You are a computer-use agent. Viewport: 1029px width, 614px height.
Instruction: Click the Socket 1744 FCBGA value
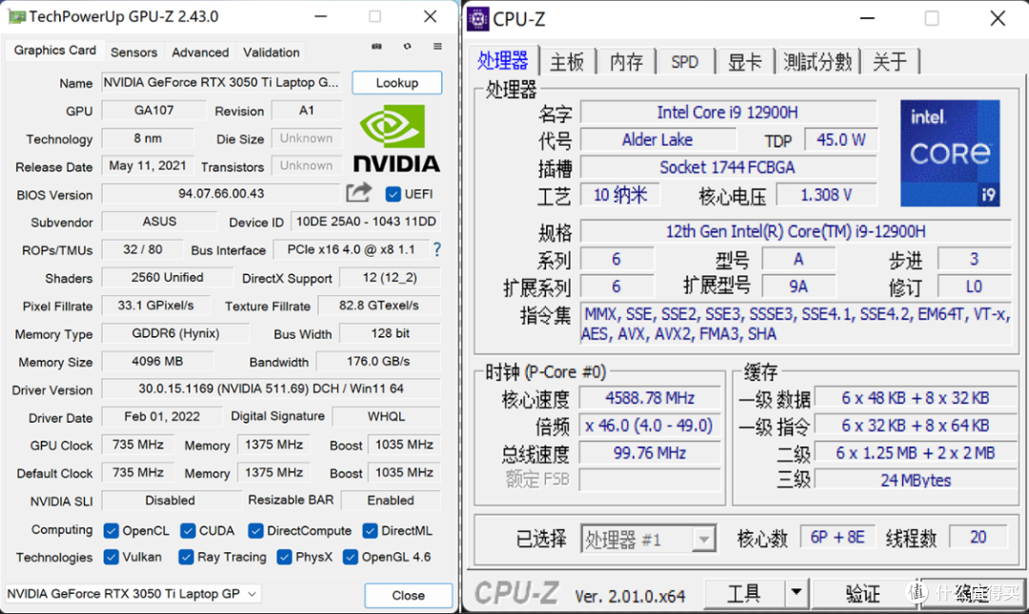tap(728, 168)
